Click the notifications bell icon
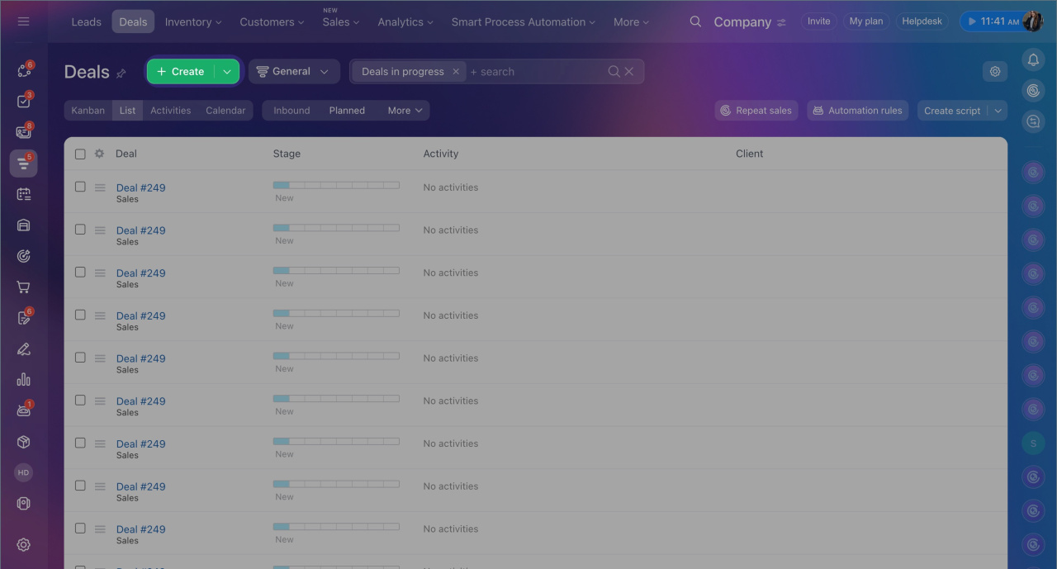 point(1033,59)
